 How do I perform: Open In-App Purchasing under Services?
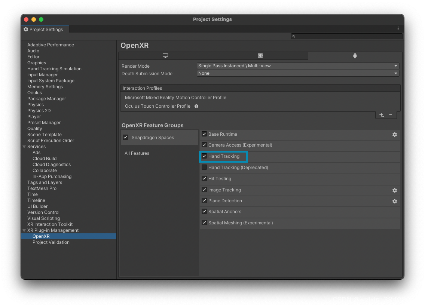click(52, 176)
